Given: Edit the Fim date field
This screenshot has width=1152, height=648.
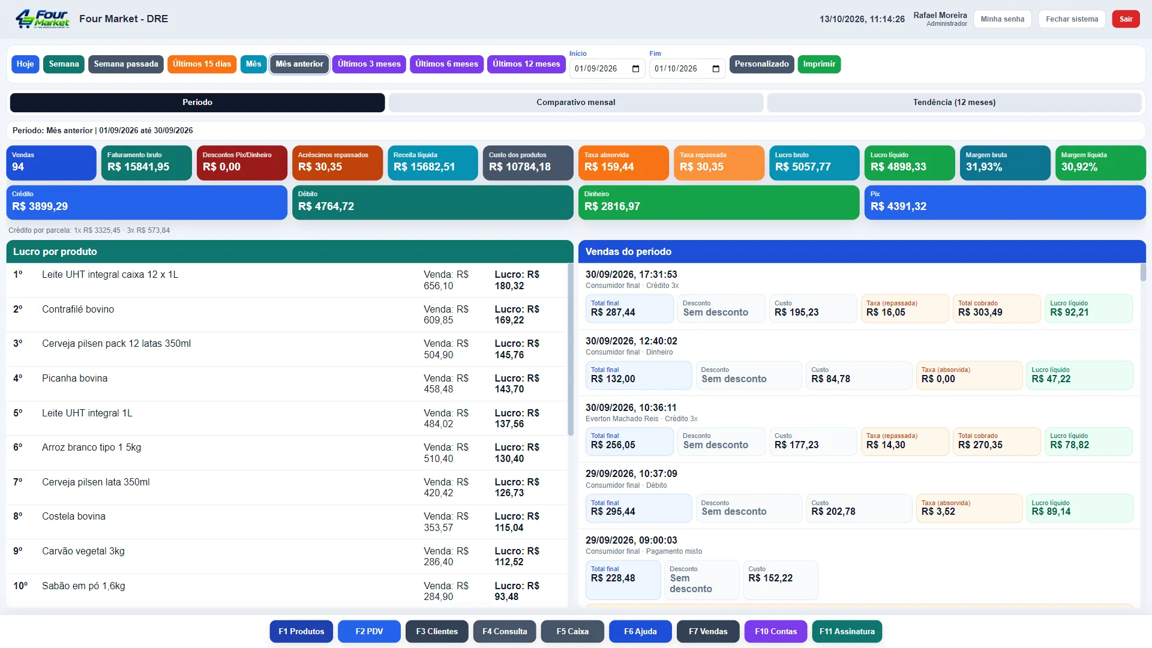Looking at the screenshot, I should [687, 69].
